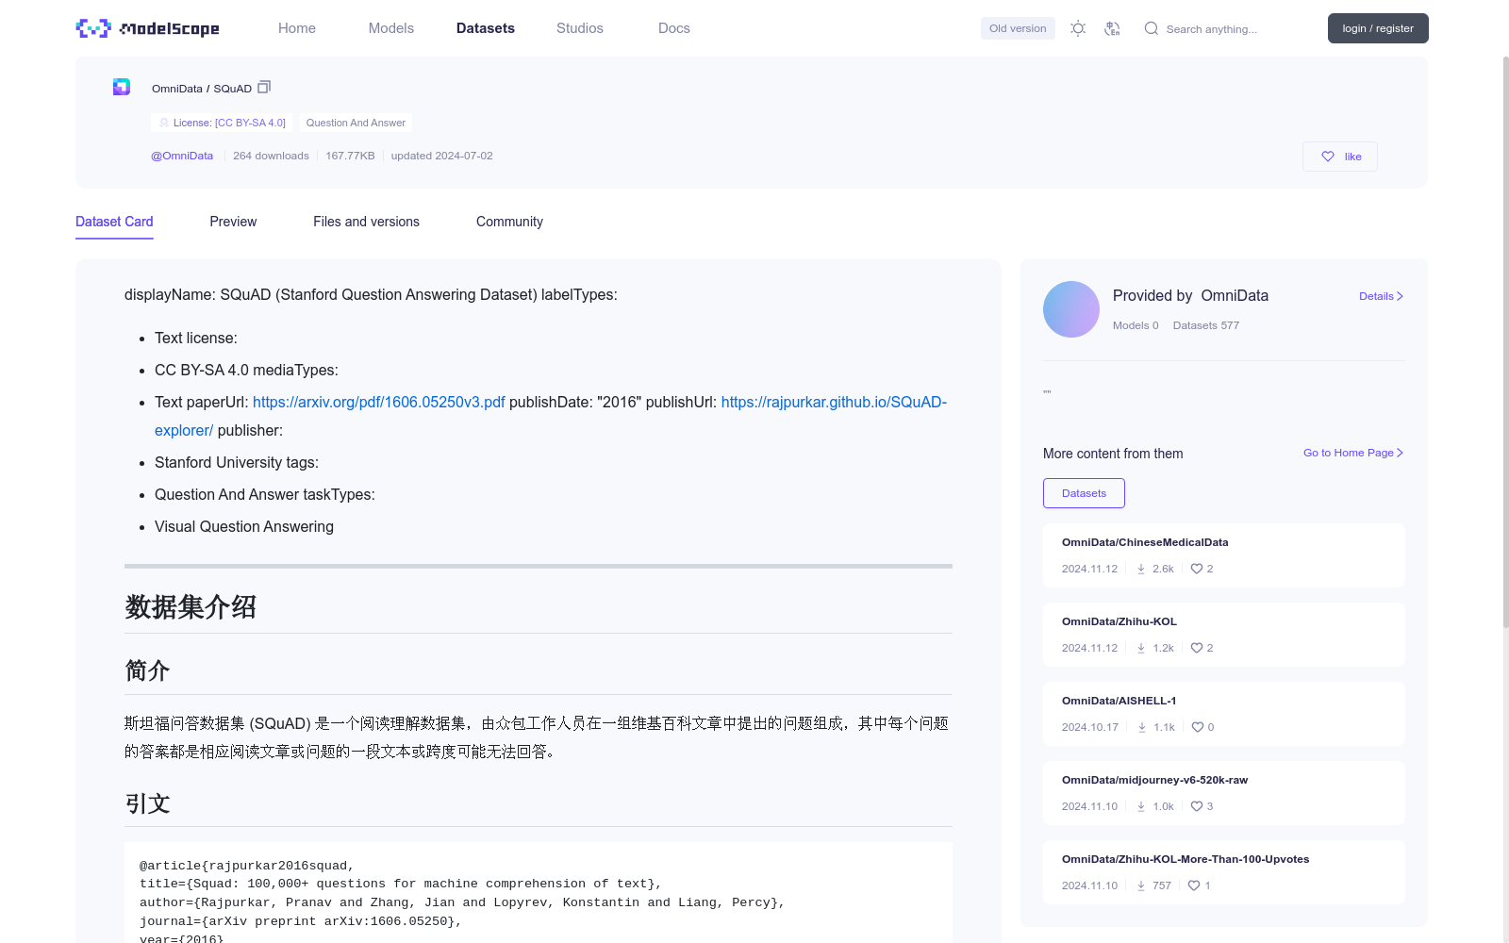The height and width of the screenshot is (943, 1509).
Task: Open the Studios navigation item
Action: 580,28
